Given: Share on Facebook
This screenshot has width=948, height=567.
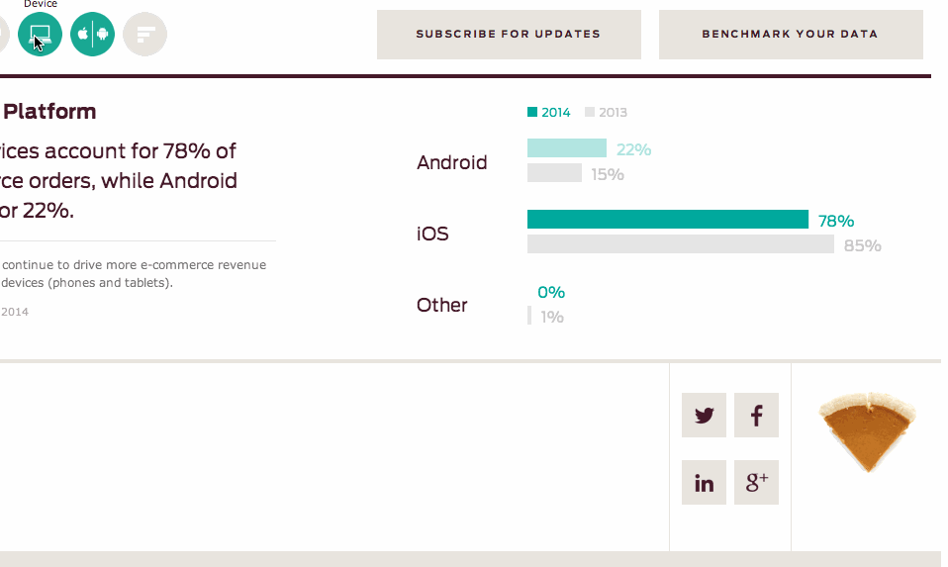Looking at the screenshot, I should (756, 416).
